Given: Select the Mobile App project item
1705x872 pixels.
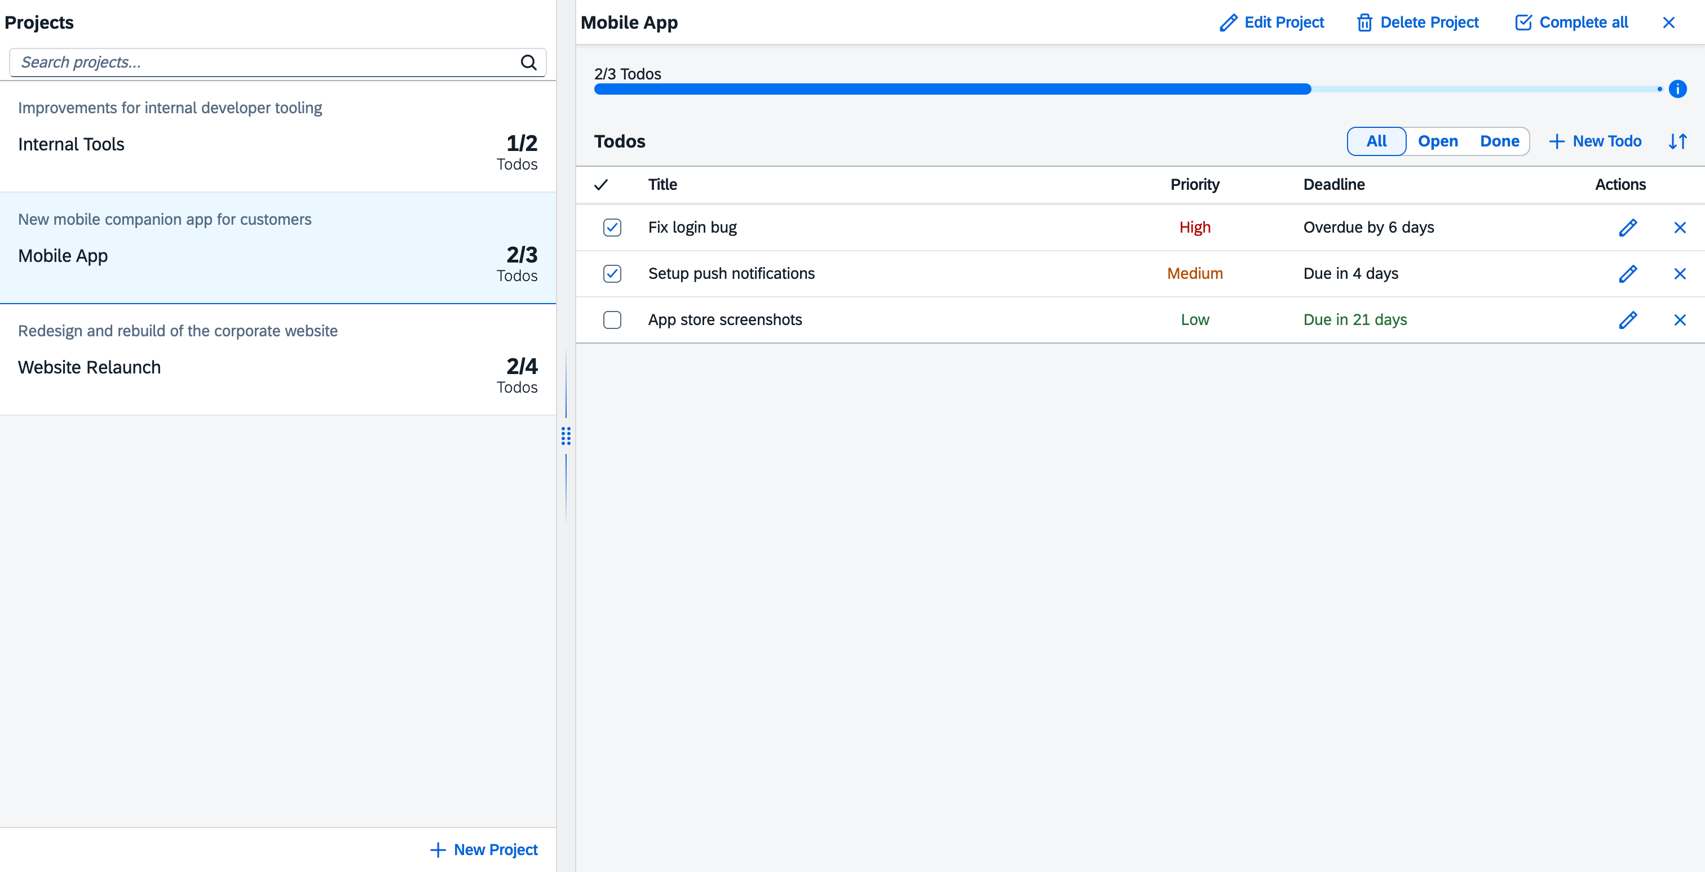Looking at the screenshot, I should [x=278, y=248].
